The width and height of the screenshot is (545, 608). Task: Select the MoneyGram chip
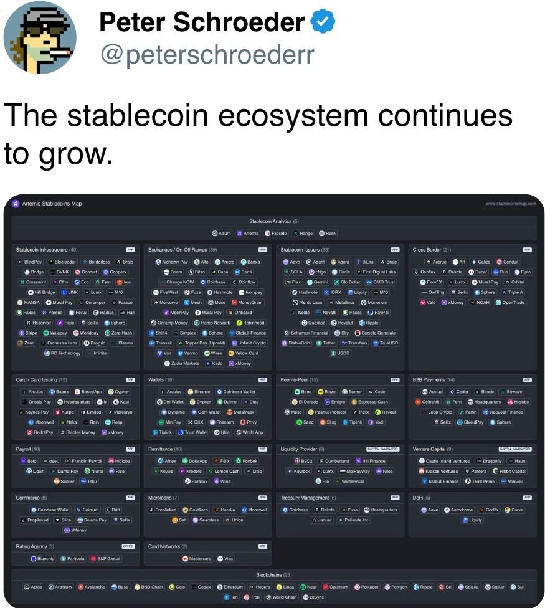click(246, 302)
